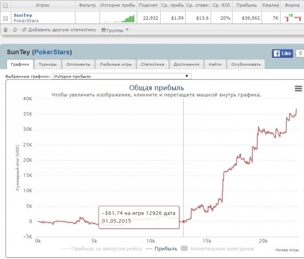The image size is (304, 259).
Task: Sort table by Ср. ROI column
Action: pos(221,5)
